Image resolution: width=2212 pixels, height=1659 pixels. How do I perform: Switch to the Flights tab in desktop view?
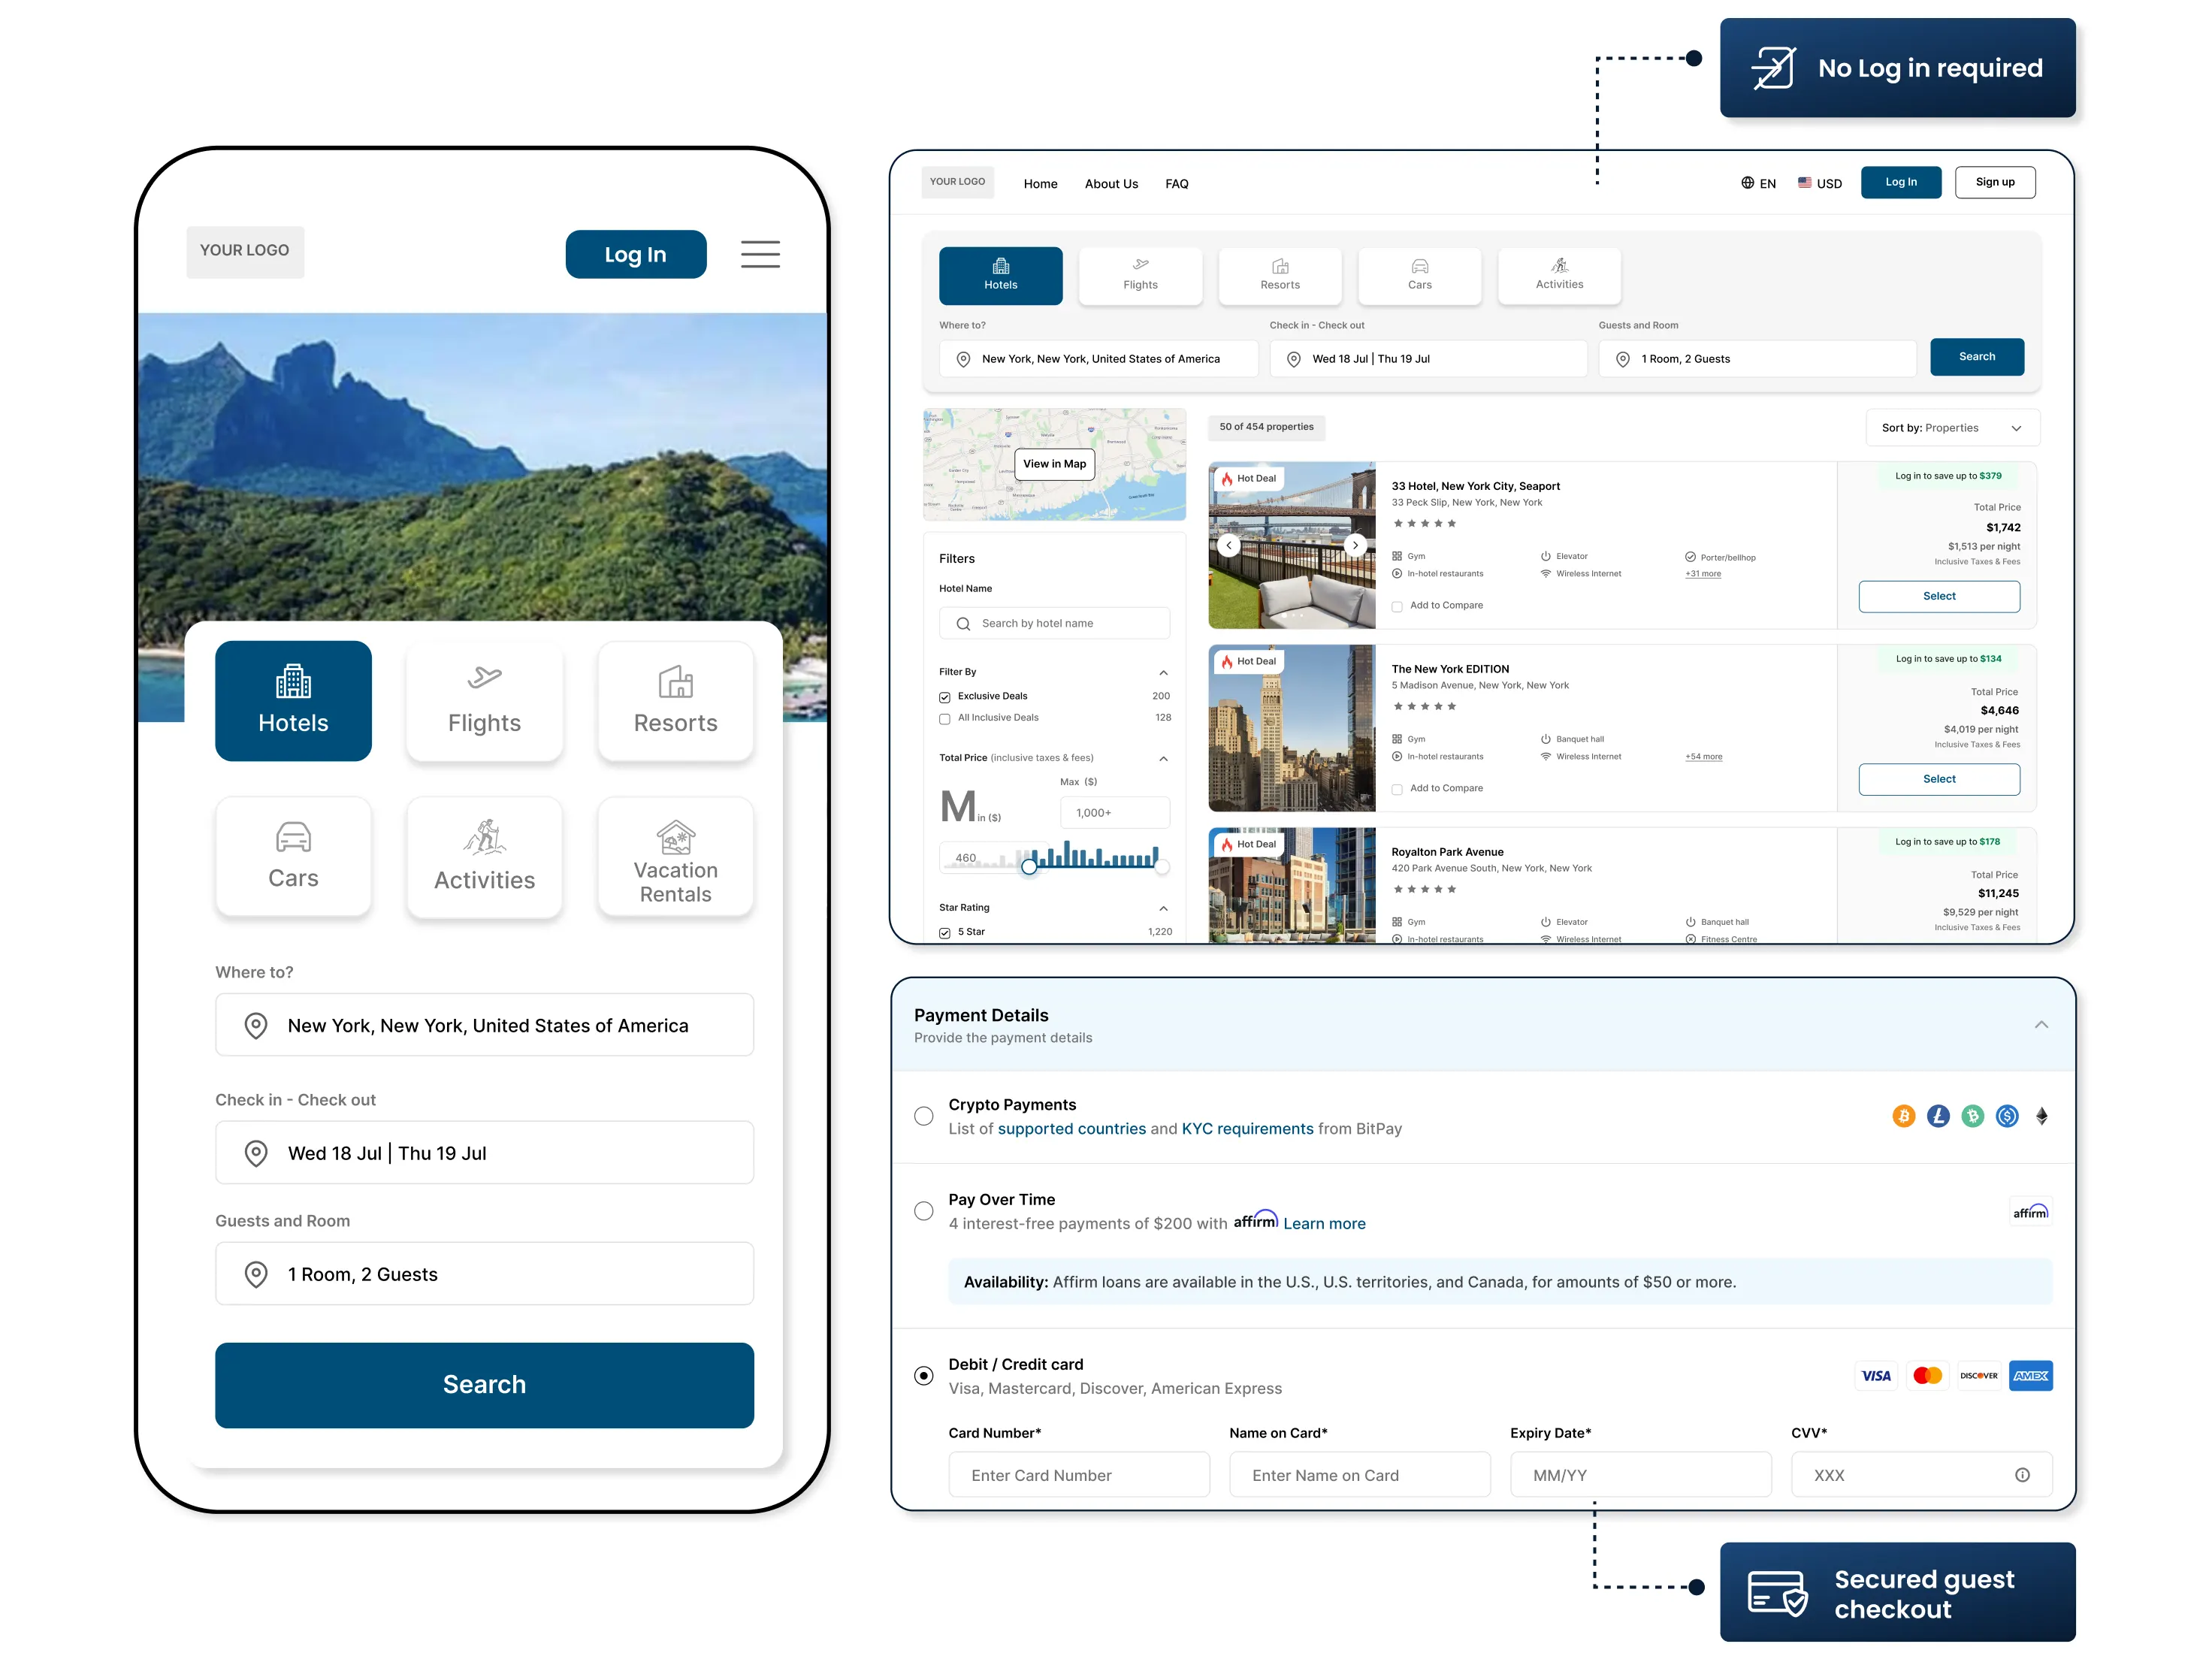(x=1140, y=276)
